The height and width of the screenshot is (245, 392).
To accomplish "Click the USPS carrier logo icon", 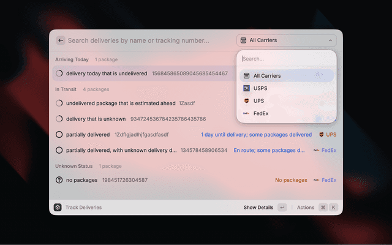I will coord(246,88).
